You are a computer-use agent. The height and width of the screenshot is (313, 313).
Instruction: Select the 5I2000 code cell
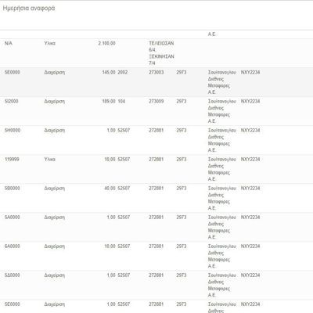point(12,101)
